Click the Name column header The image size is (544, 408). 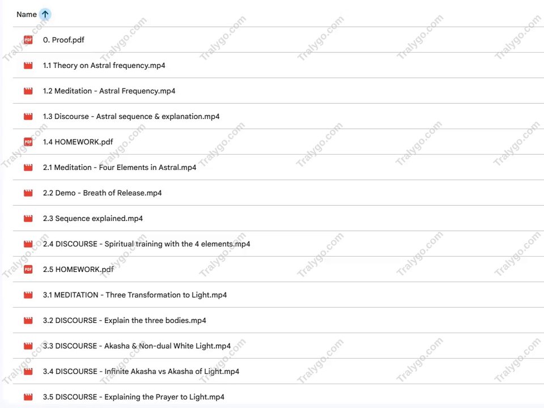pyautogui.click(x=27, y=14)
